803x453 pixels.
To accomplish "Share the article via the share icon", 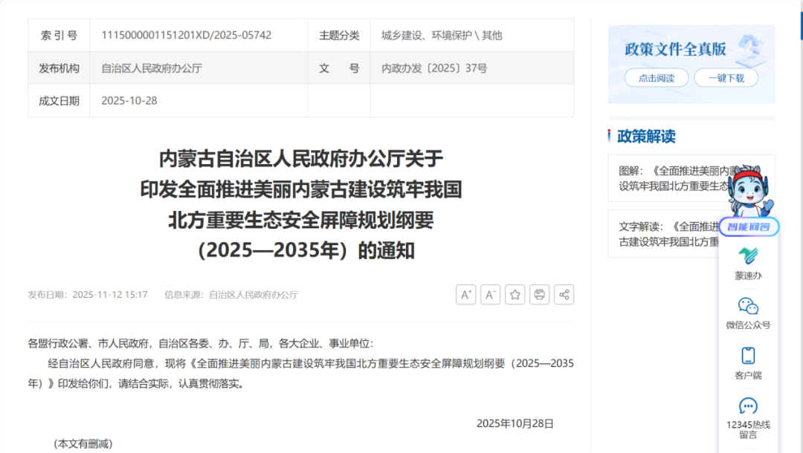I will [564, 294].
